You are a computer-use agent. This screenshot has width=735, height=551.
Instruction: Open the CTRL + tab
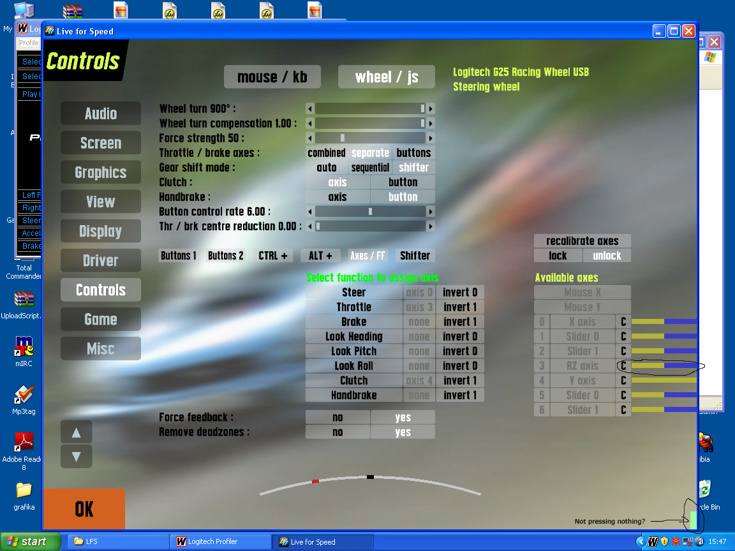[x=273, y=256]
